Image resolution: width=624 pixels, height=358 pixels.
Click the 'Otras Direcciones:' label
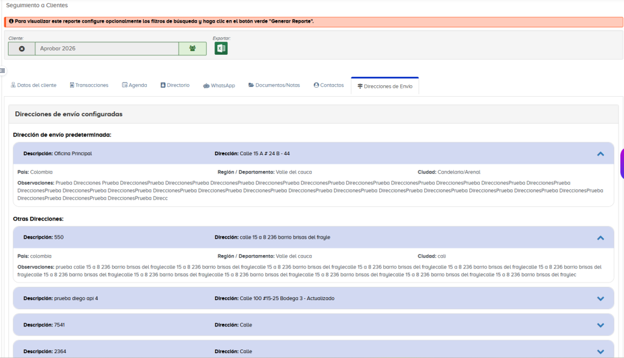(38, 219)
